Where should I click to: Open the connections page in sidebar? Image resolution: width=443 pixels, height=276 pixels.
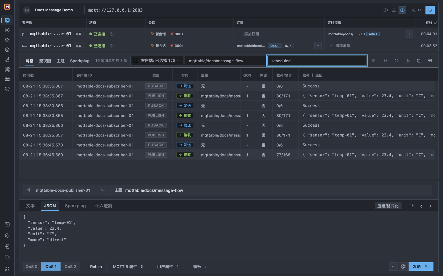click(7, 20)
